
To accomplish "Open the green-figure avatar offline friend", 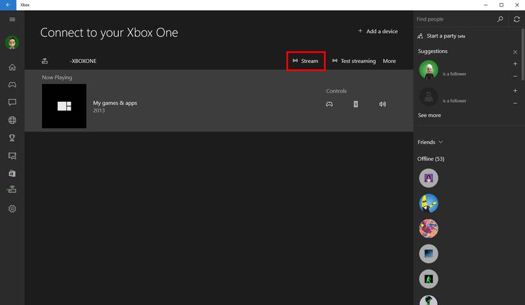I will click(428, 279).
